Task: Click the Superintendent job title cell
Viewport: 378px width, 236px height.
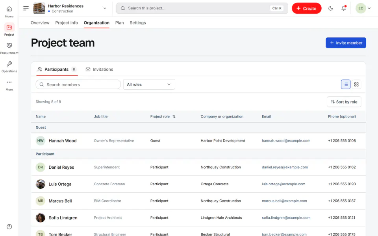Action: (107, 167)
